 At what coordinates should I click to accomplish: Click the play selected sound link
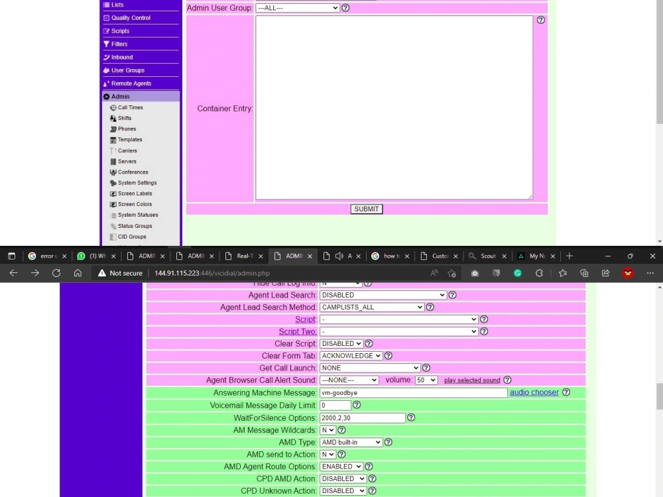click(472, 380)
